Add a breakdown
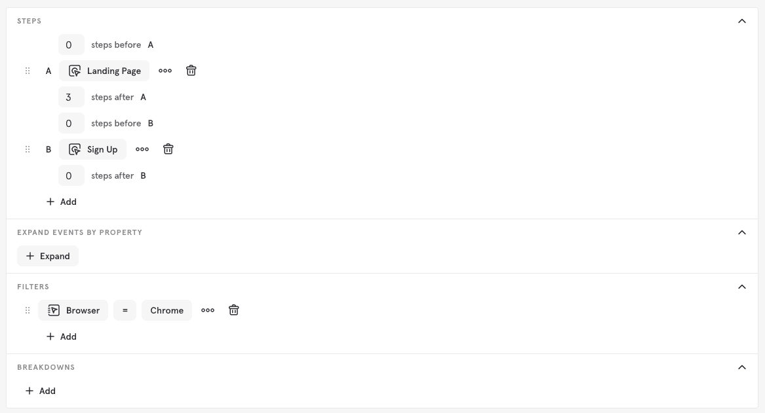Screen dimensions: 765x413 coord(40,391)
